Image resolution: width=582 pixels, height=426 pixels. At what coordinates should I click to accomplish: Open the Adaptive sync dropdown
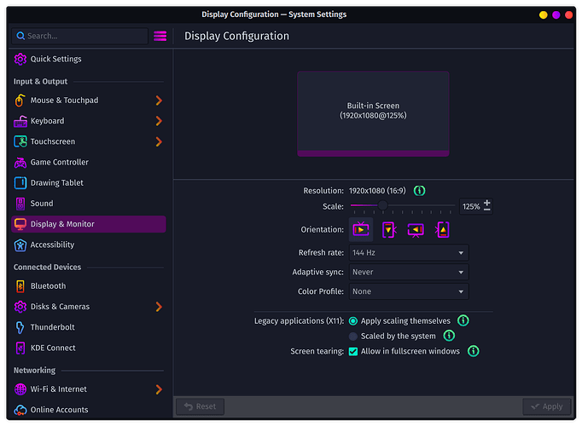[x=409, y=272]
